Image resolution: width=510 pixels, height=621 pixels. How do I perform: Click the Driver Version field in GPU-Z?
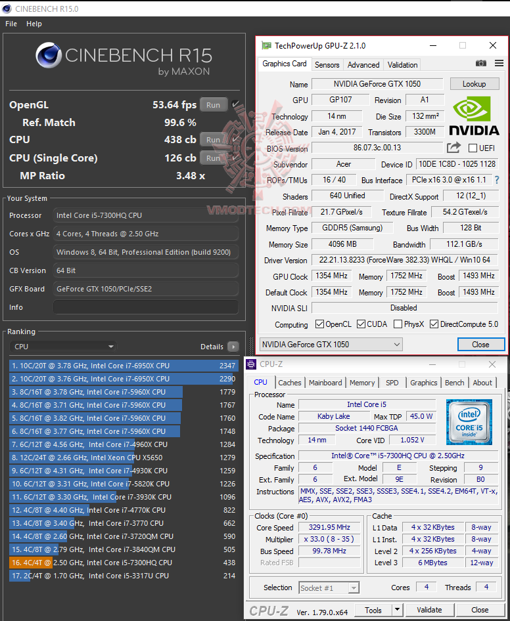tap(404, 260)
